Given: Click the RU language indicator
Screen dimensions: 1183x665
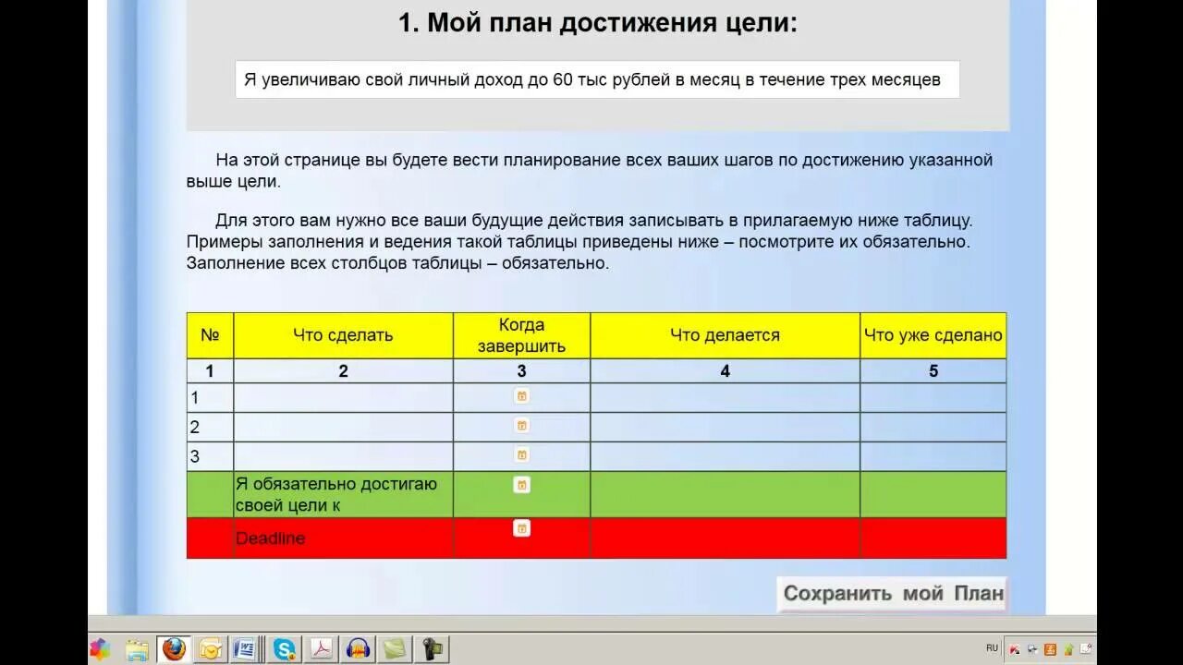Looking at the screenshot, I should click(x=992, y=648).
